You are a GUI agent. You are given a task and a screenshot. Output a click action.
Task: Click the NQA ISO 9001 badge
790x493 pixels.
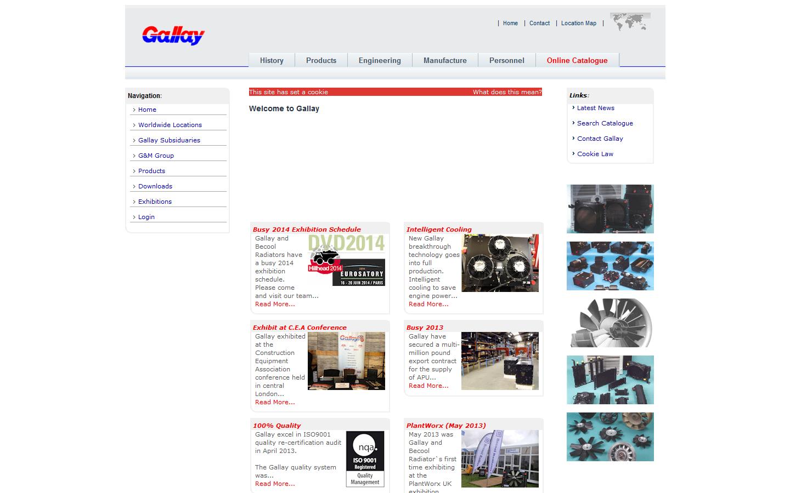pos(365,459)
